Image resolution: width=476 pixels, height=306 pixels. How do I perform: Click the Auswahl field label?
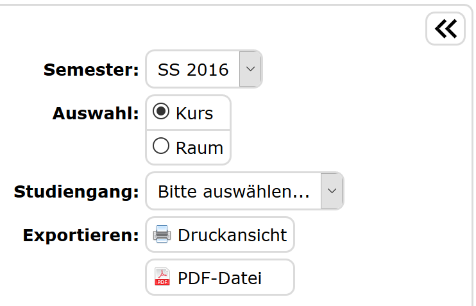coord(96,114)
